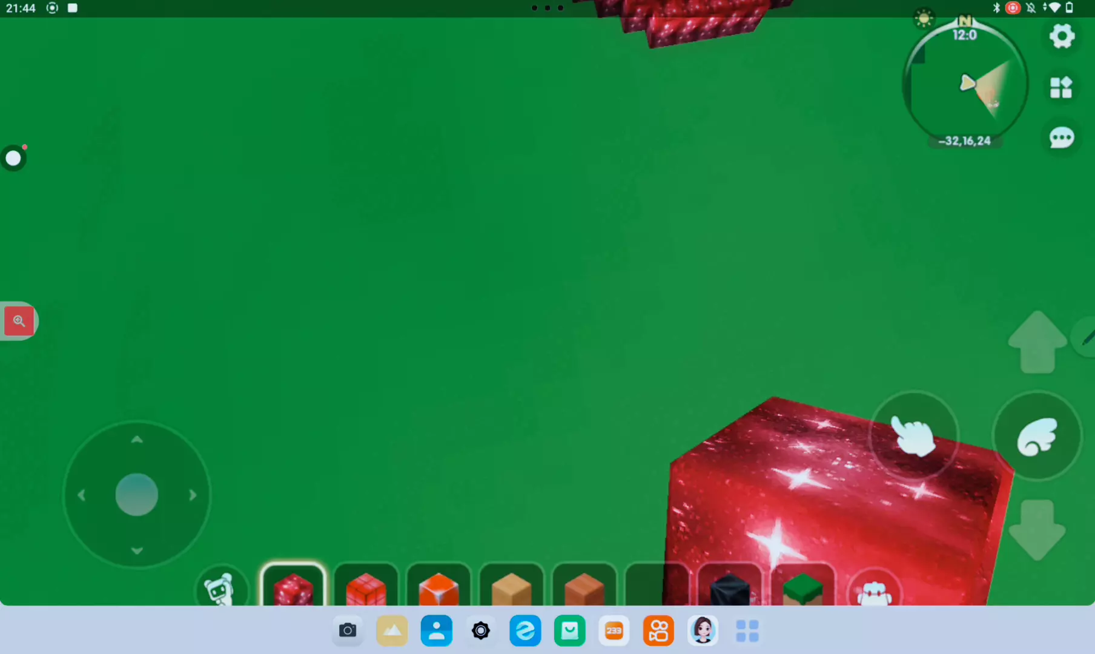This screenshot has width=1095, height=654.
Task: Open the building blocks menu icon
Action: [1060, 88]
